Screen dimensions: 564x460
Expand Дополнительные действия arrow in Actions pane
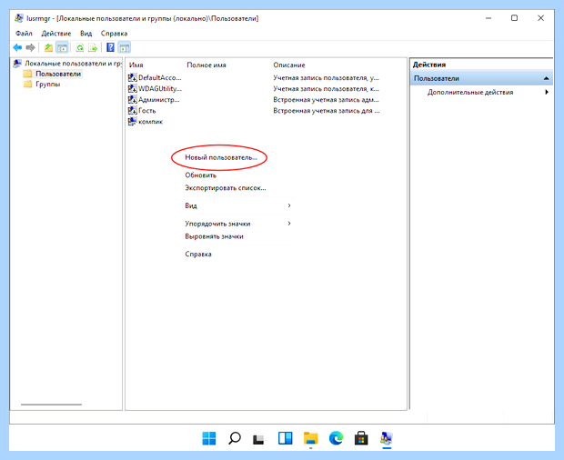coord(547,92)
